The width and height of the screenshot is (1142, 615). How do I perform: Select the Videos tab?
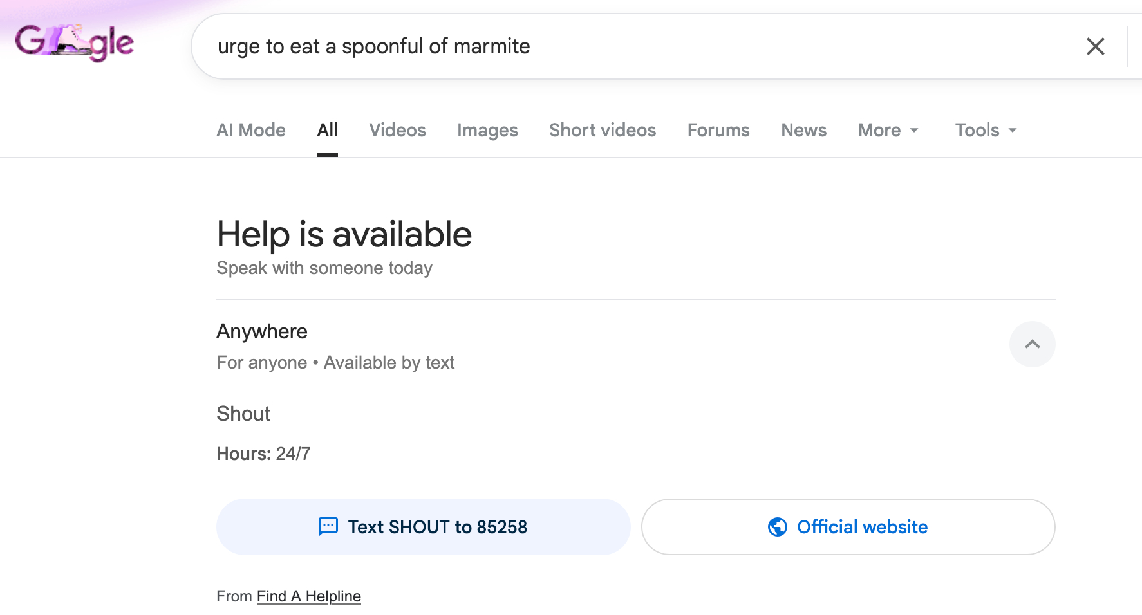(397, 130)
